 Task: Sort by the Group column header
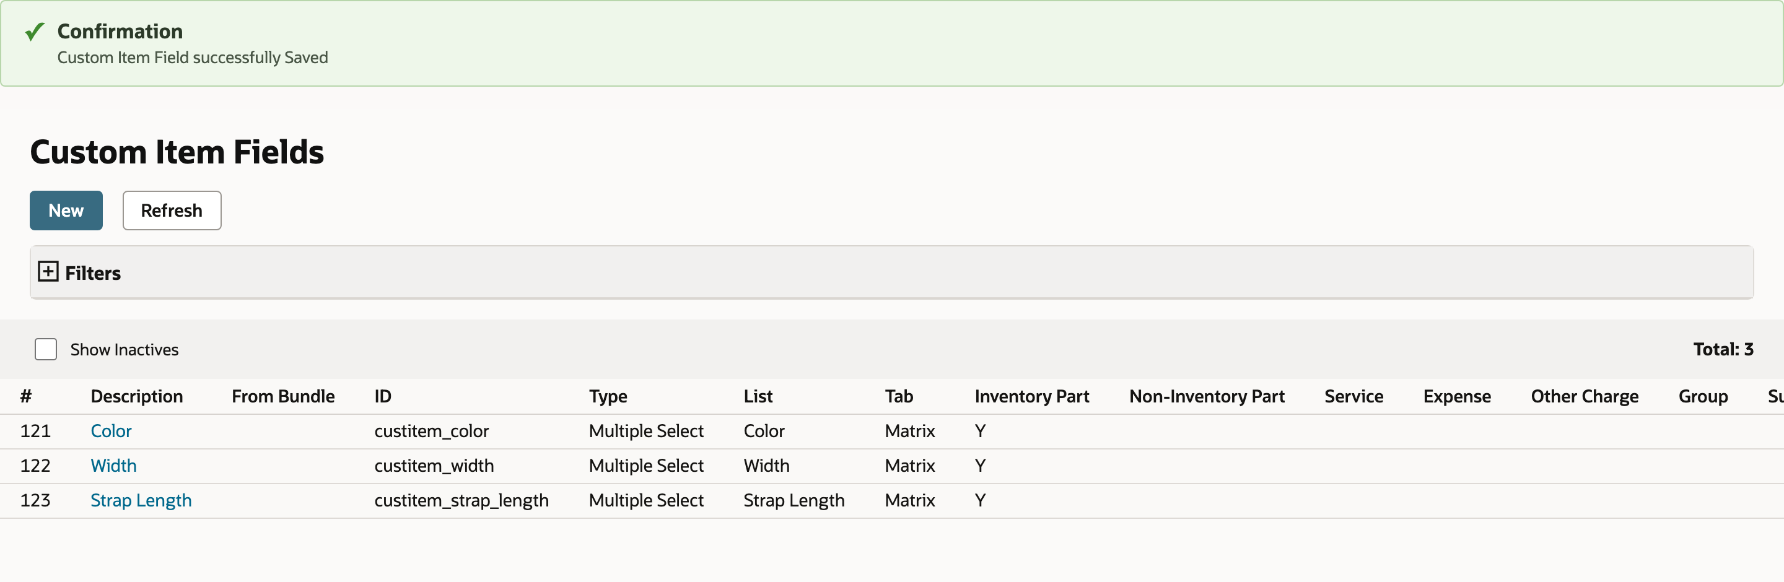(x=1703, y=396)
